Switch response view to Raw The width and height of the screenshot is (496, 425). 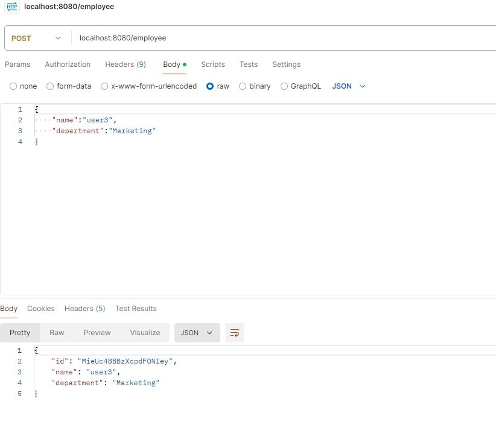click(x=57, y=332)
